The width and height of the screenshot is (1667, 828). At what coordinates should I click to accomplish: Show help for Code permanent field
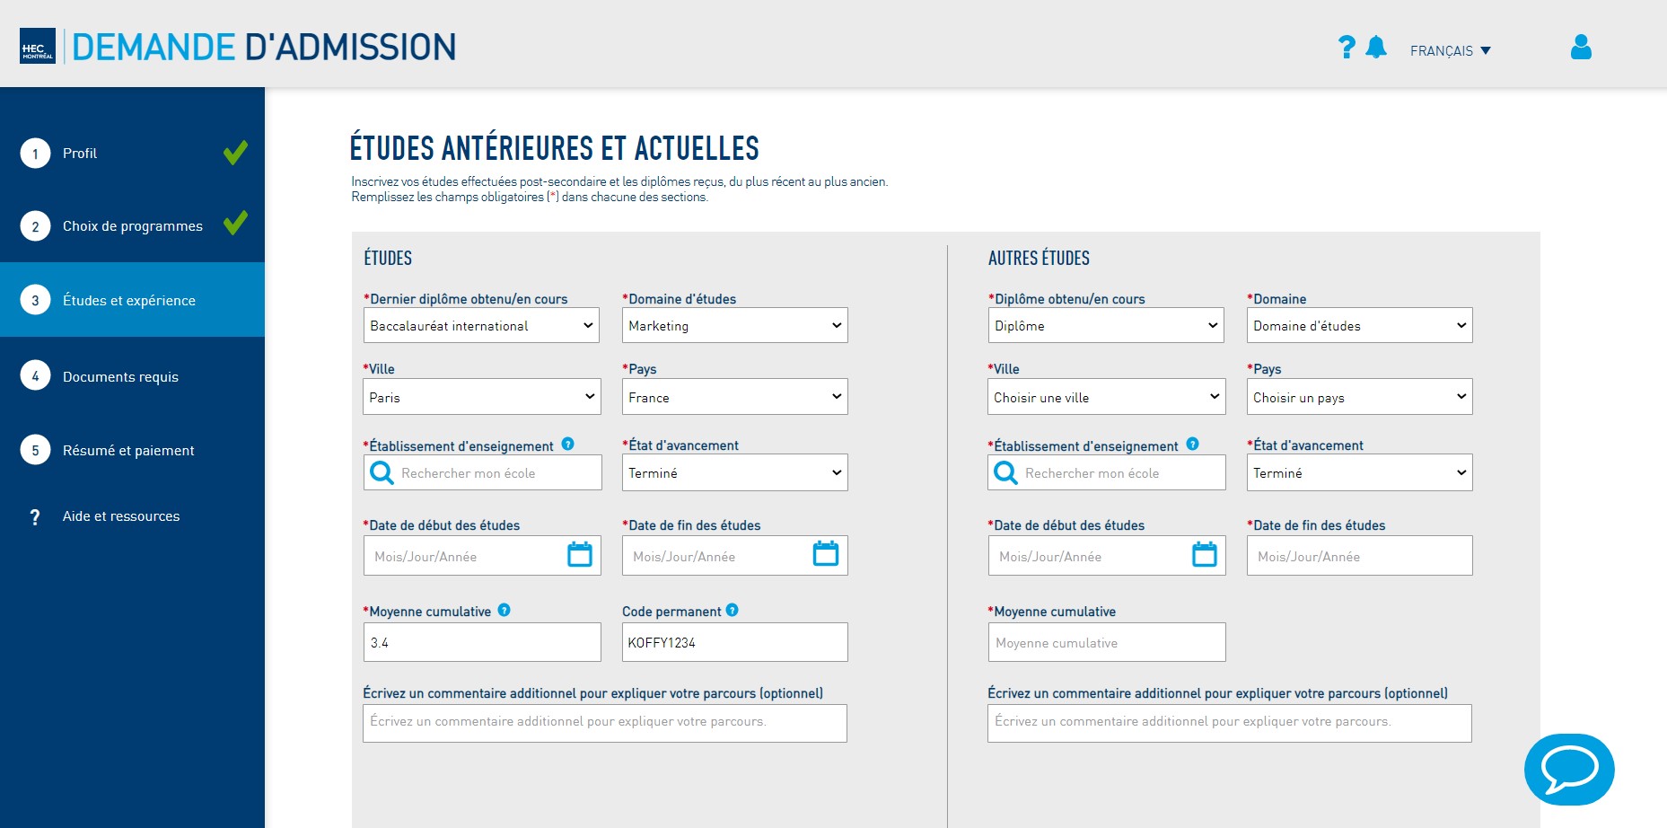tap(733, 611)
